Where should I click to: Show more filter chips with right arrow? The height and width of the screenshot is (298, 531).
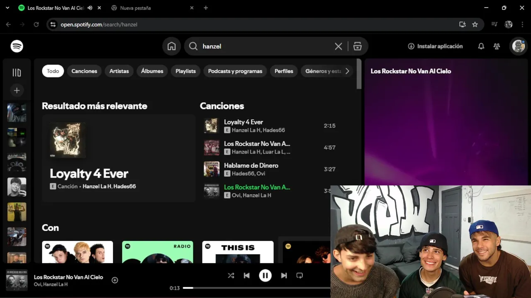[x=347, y=71]
